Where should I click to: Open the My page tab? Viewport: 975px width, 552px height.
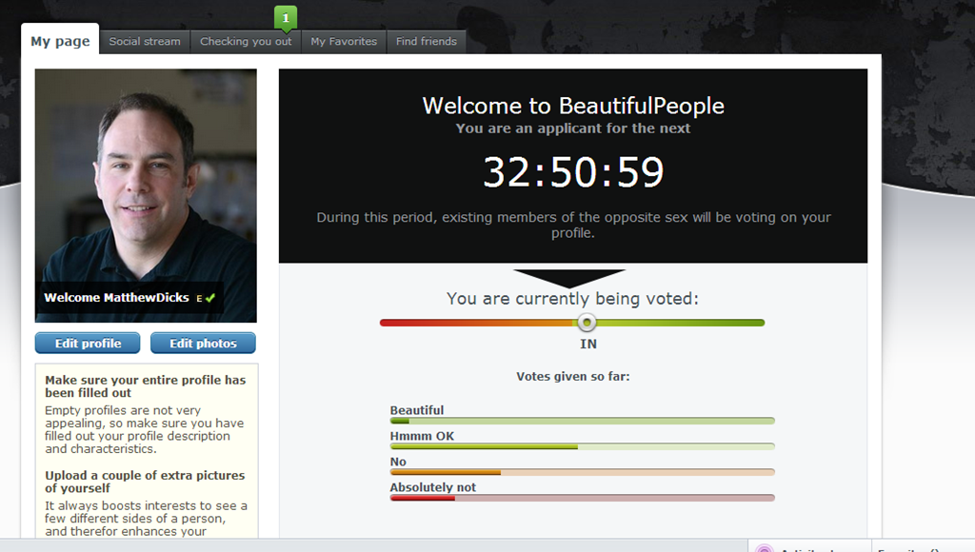60,41
